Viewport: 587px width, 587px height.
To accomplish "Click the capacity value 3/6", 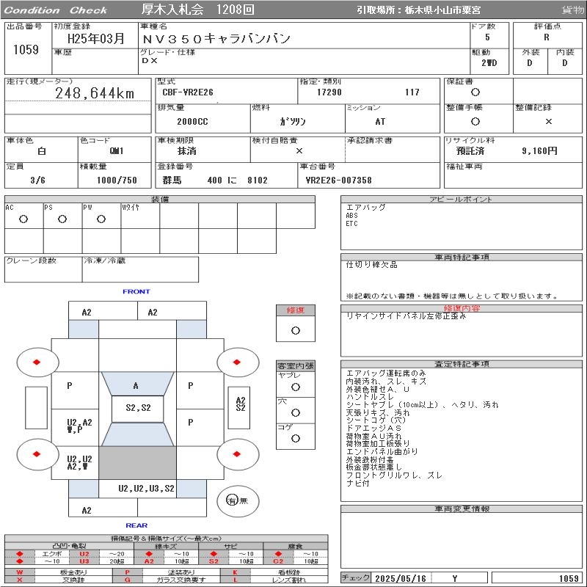I will coord(38,181).
